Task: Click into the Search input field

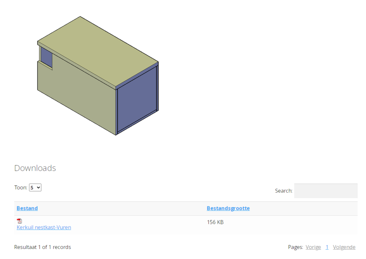Action: point(325,191)
